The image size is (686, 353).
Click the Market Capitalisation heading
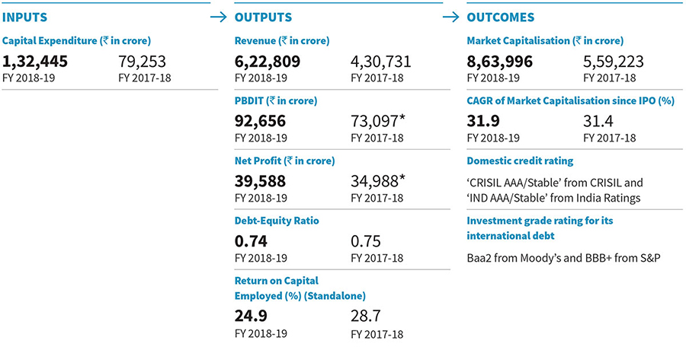(544, 41)
